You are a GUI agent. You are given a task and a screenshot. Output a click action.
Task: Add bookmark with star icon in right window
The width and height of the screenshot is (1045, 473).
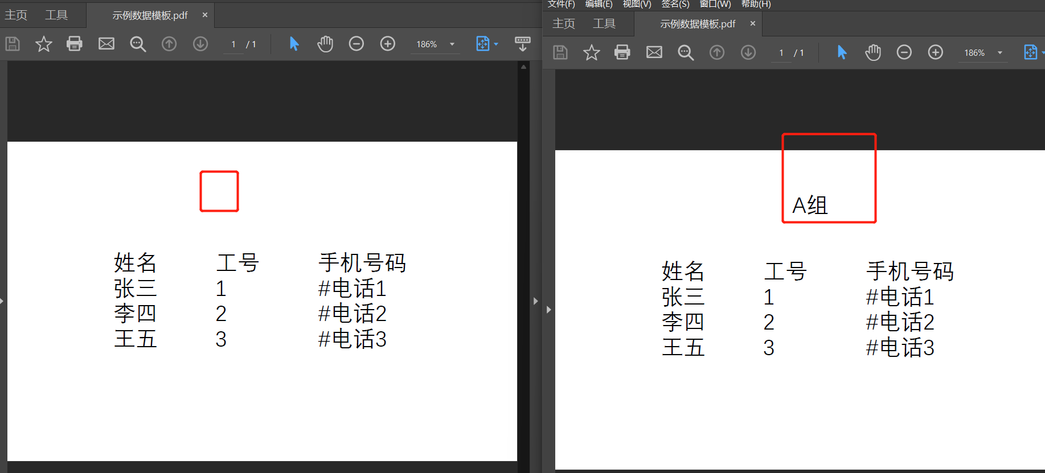click(592, 52)
